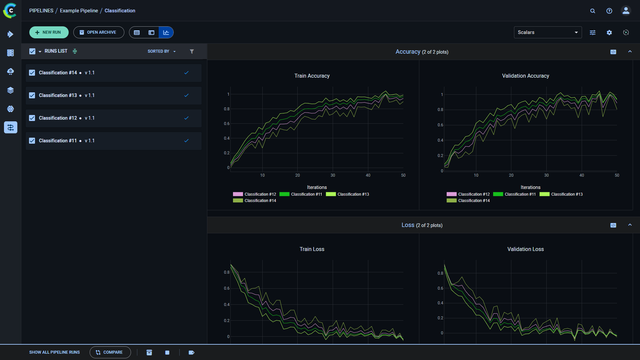This screenshot has height=360, width=640.
Task: Open the Scalars dropdown menu
Action: (x=547, y=32)
